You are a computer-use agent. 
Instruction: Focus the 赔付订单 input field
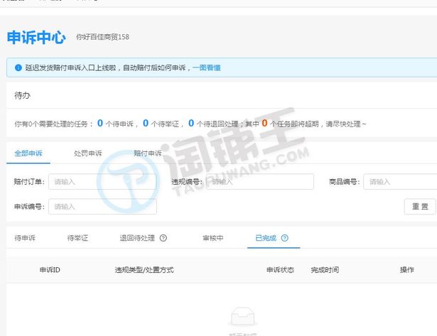pos(102,182)
